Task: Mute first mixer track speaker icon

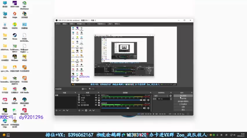Action: (x=144, y=100)
